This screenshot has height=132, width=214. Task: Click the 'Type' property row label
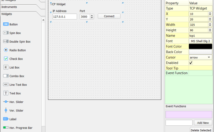(x=169, y=9)
